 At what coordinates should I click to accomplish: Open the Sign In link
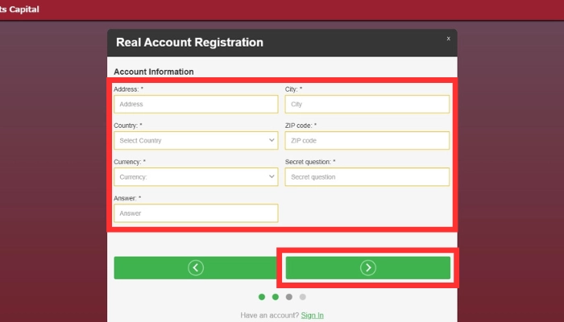click(x=312, y=316)
